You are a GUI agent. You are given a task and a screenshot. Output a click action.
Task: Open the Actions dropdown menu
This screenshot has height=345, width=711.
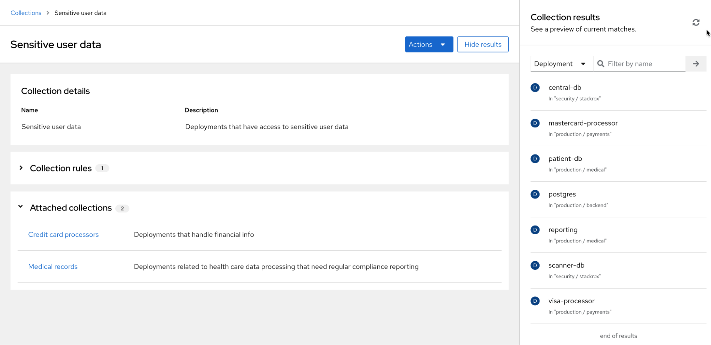[x=429, y=44]
